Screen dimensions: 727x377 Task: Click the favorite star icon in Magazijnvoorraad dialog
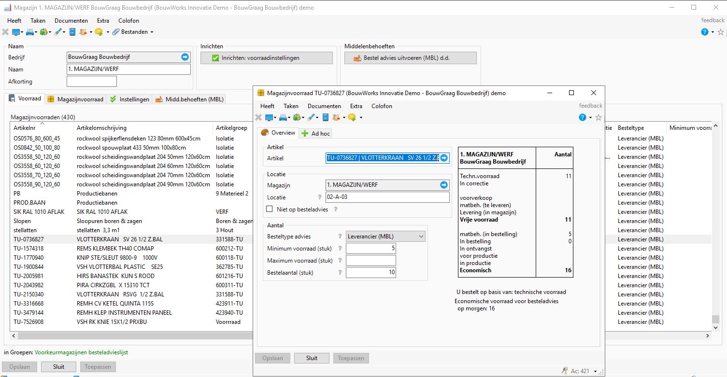[599, 117]
